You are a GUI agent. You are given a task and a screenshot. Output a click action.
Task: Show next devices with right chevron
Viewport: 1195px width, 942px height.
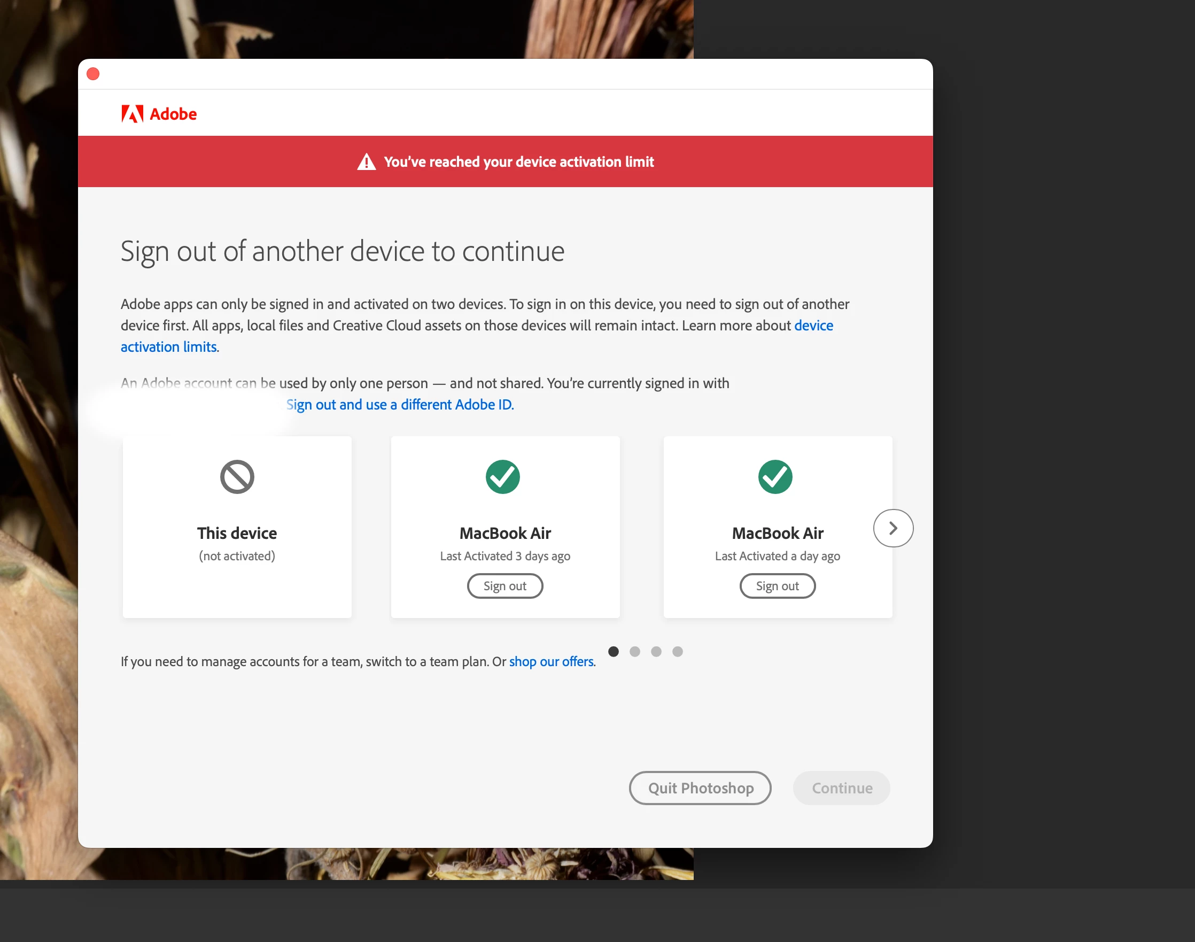pos(893,528)
